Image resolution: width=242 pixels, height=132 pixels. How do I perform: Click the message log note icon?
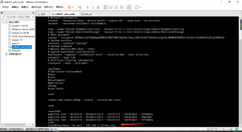pyautogui.click(x=236, y=129)
